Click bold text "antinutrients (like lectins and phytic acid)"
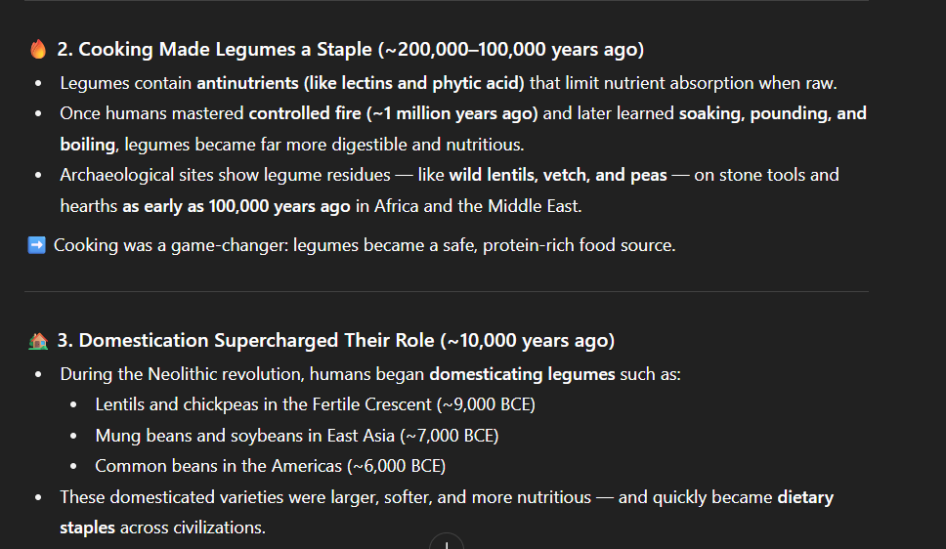 tap(361, 83)
